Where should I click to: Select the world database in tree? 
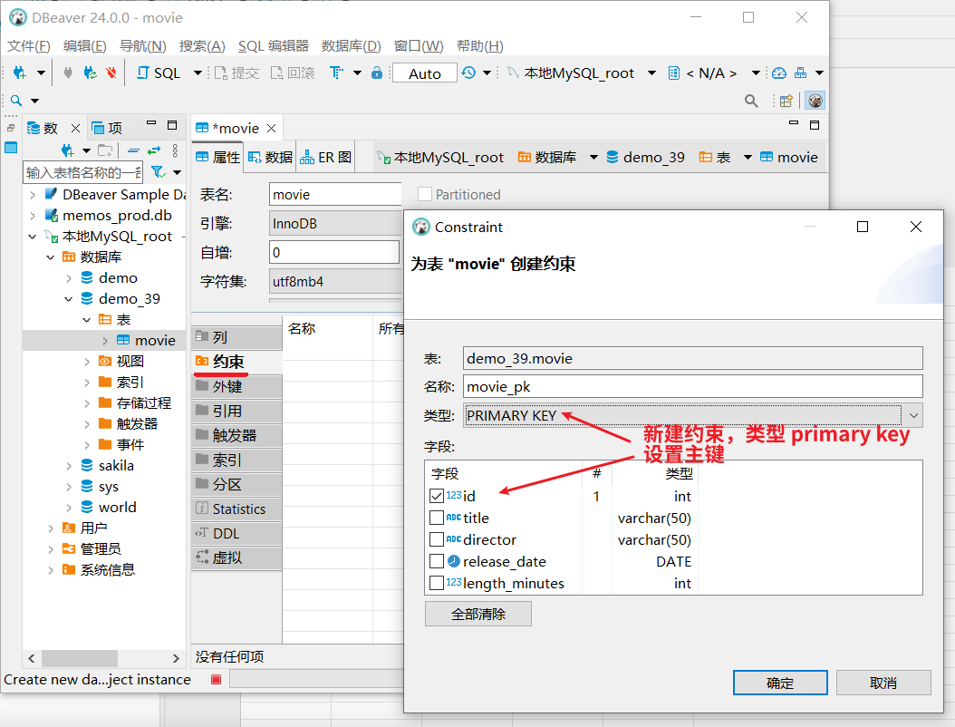[117, 508]
